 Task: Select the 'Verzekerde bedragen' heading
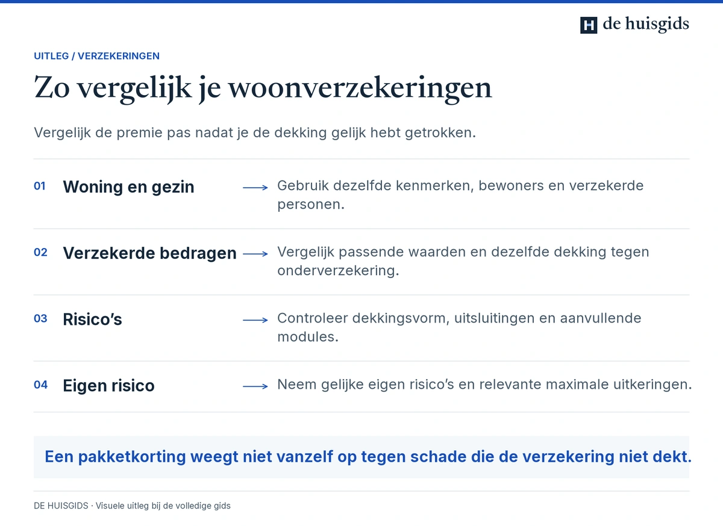coord(149,253)
